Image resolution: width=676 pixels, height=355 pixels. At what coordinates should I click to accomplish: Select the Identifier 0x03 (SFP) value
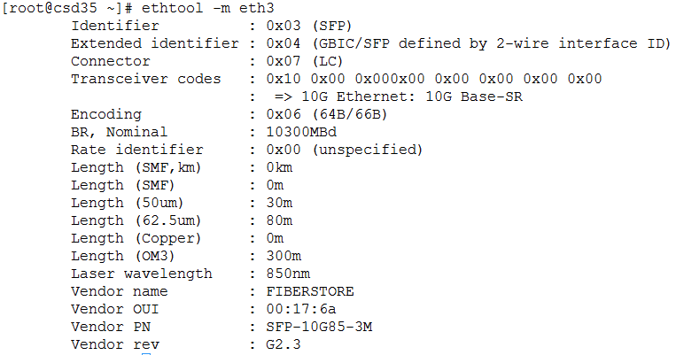pos(309,26)
